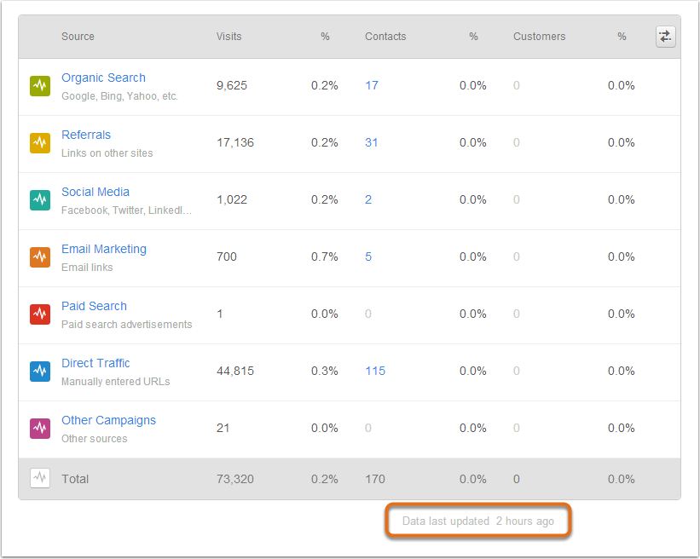Toggle the blue Direct Traffic chart icon
Image resolution: width=700 pixels, height=559 pixels.
(x=40, y=372)
